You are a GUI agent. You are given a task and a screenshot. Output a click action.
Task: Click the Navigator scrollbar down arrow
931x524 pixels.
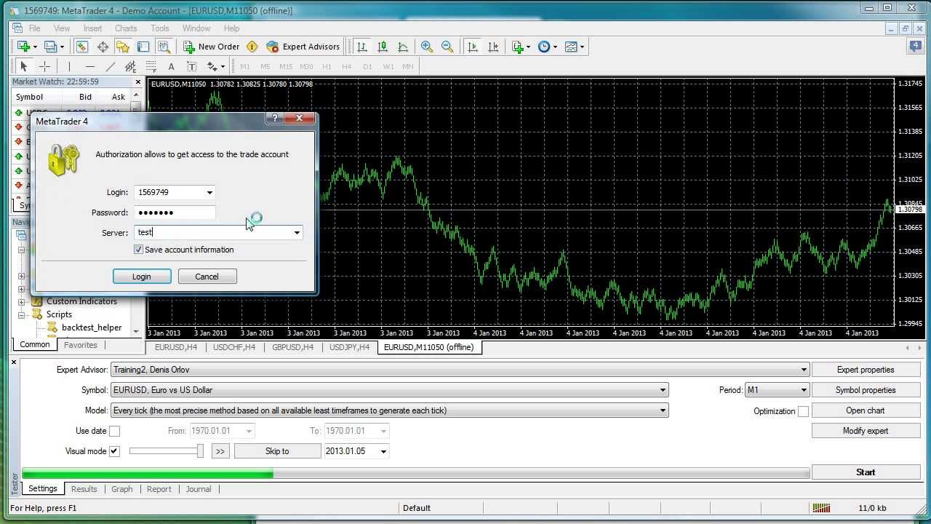coord(136,331)
